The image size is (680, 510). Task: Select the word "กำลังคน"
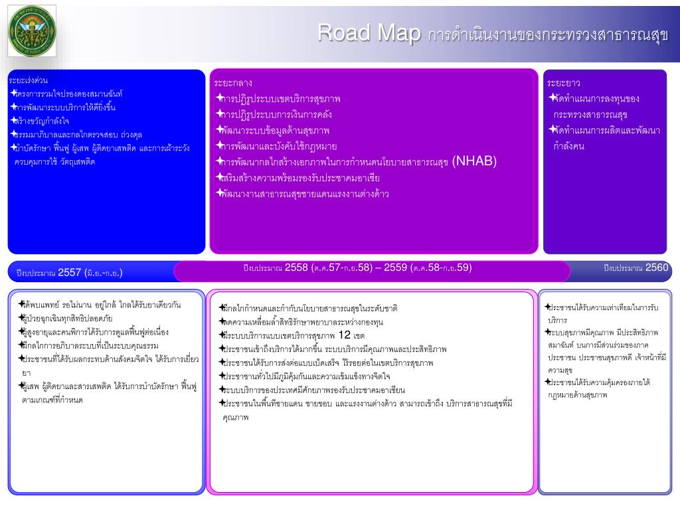[x=568, y=146]
